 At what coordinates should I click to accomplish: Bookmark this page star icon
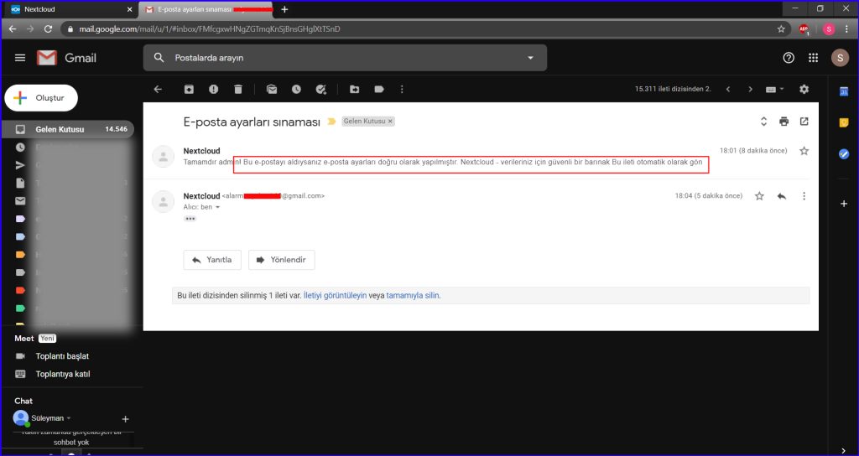point(781,29)
